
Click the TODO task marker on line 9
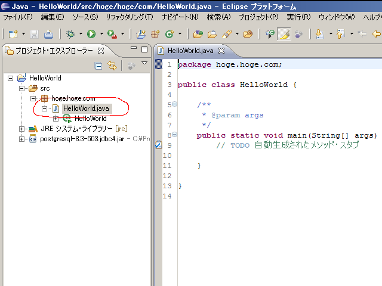coord(158,144)
